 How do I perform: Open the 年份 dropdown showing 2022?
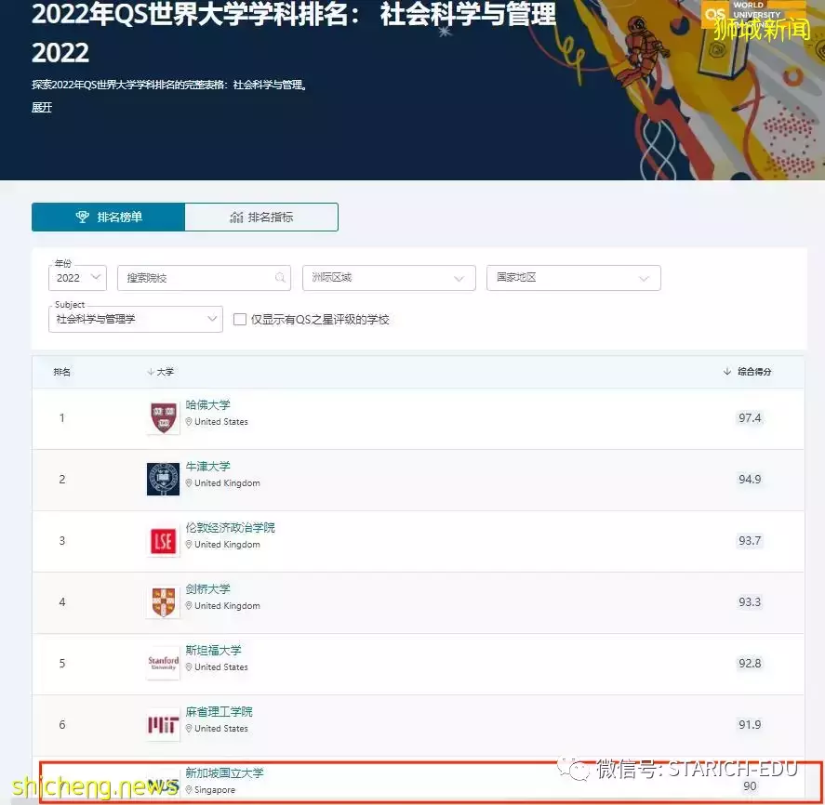(x=77, y=277)
